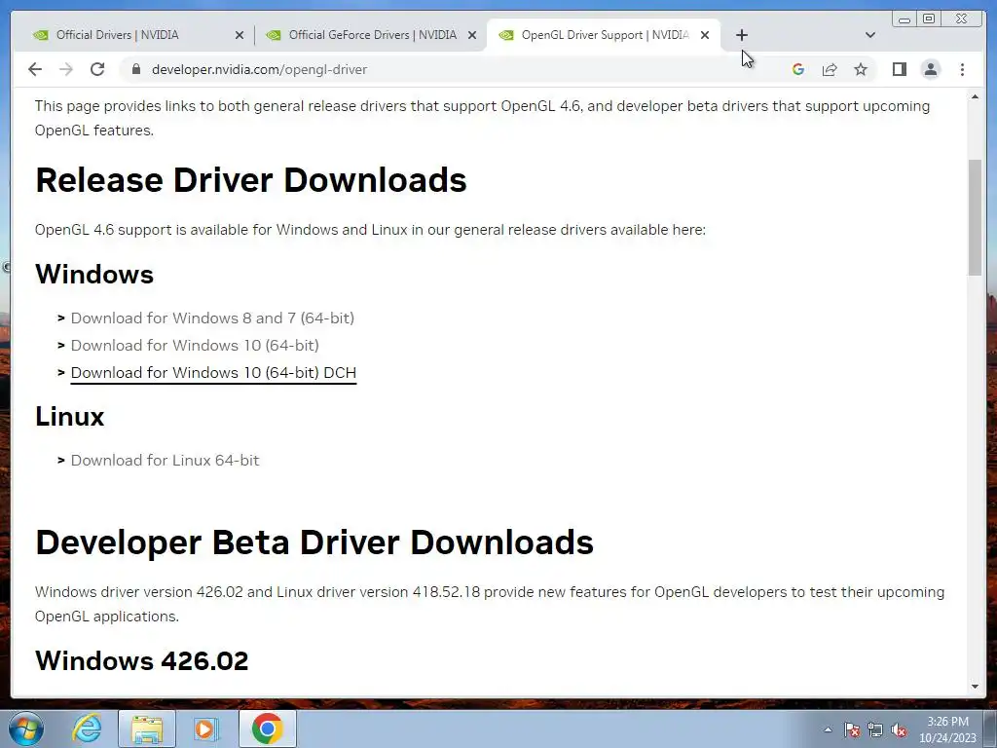Open Download for Windows 8 and 7 link
997x748 pixels.
click(x=212, y=318)
